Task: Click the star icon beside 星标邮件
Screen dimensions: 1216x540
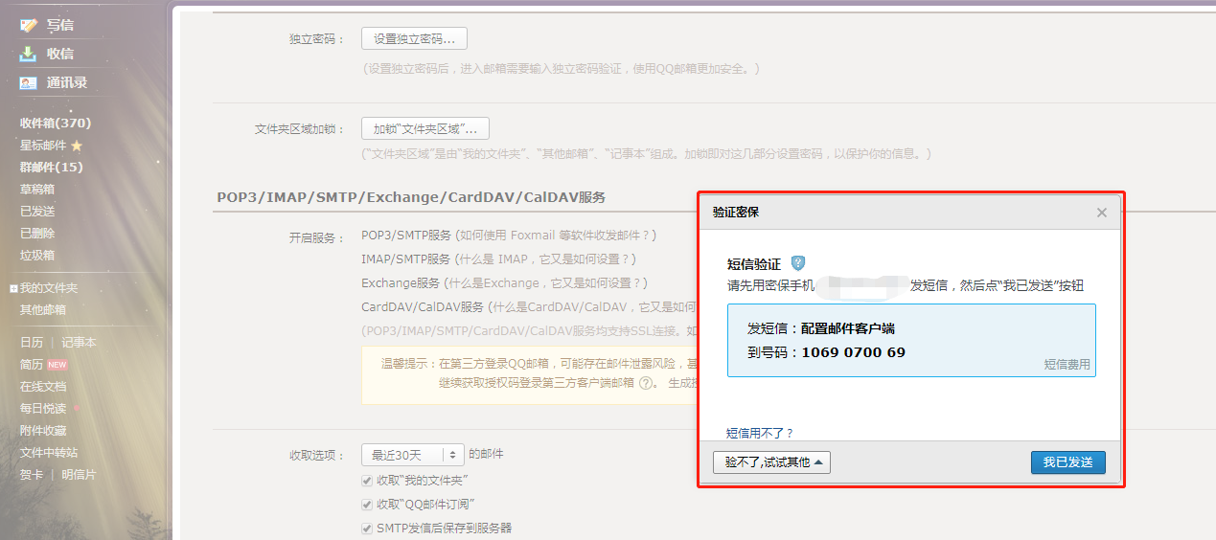Action: coord(77,146)
